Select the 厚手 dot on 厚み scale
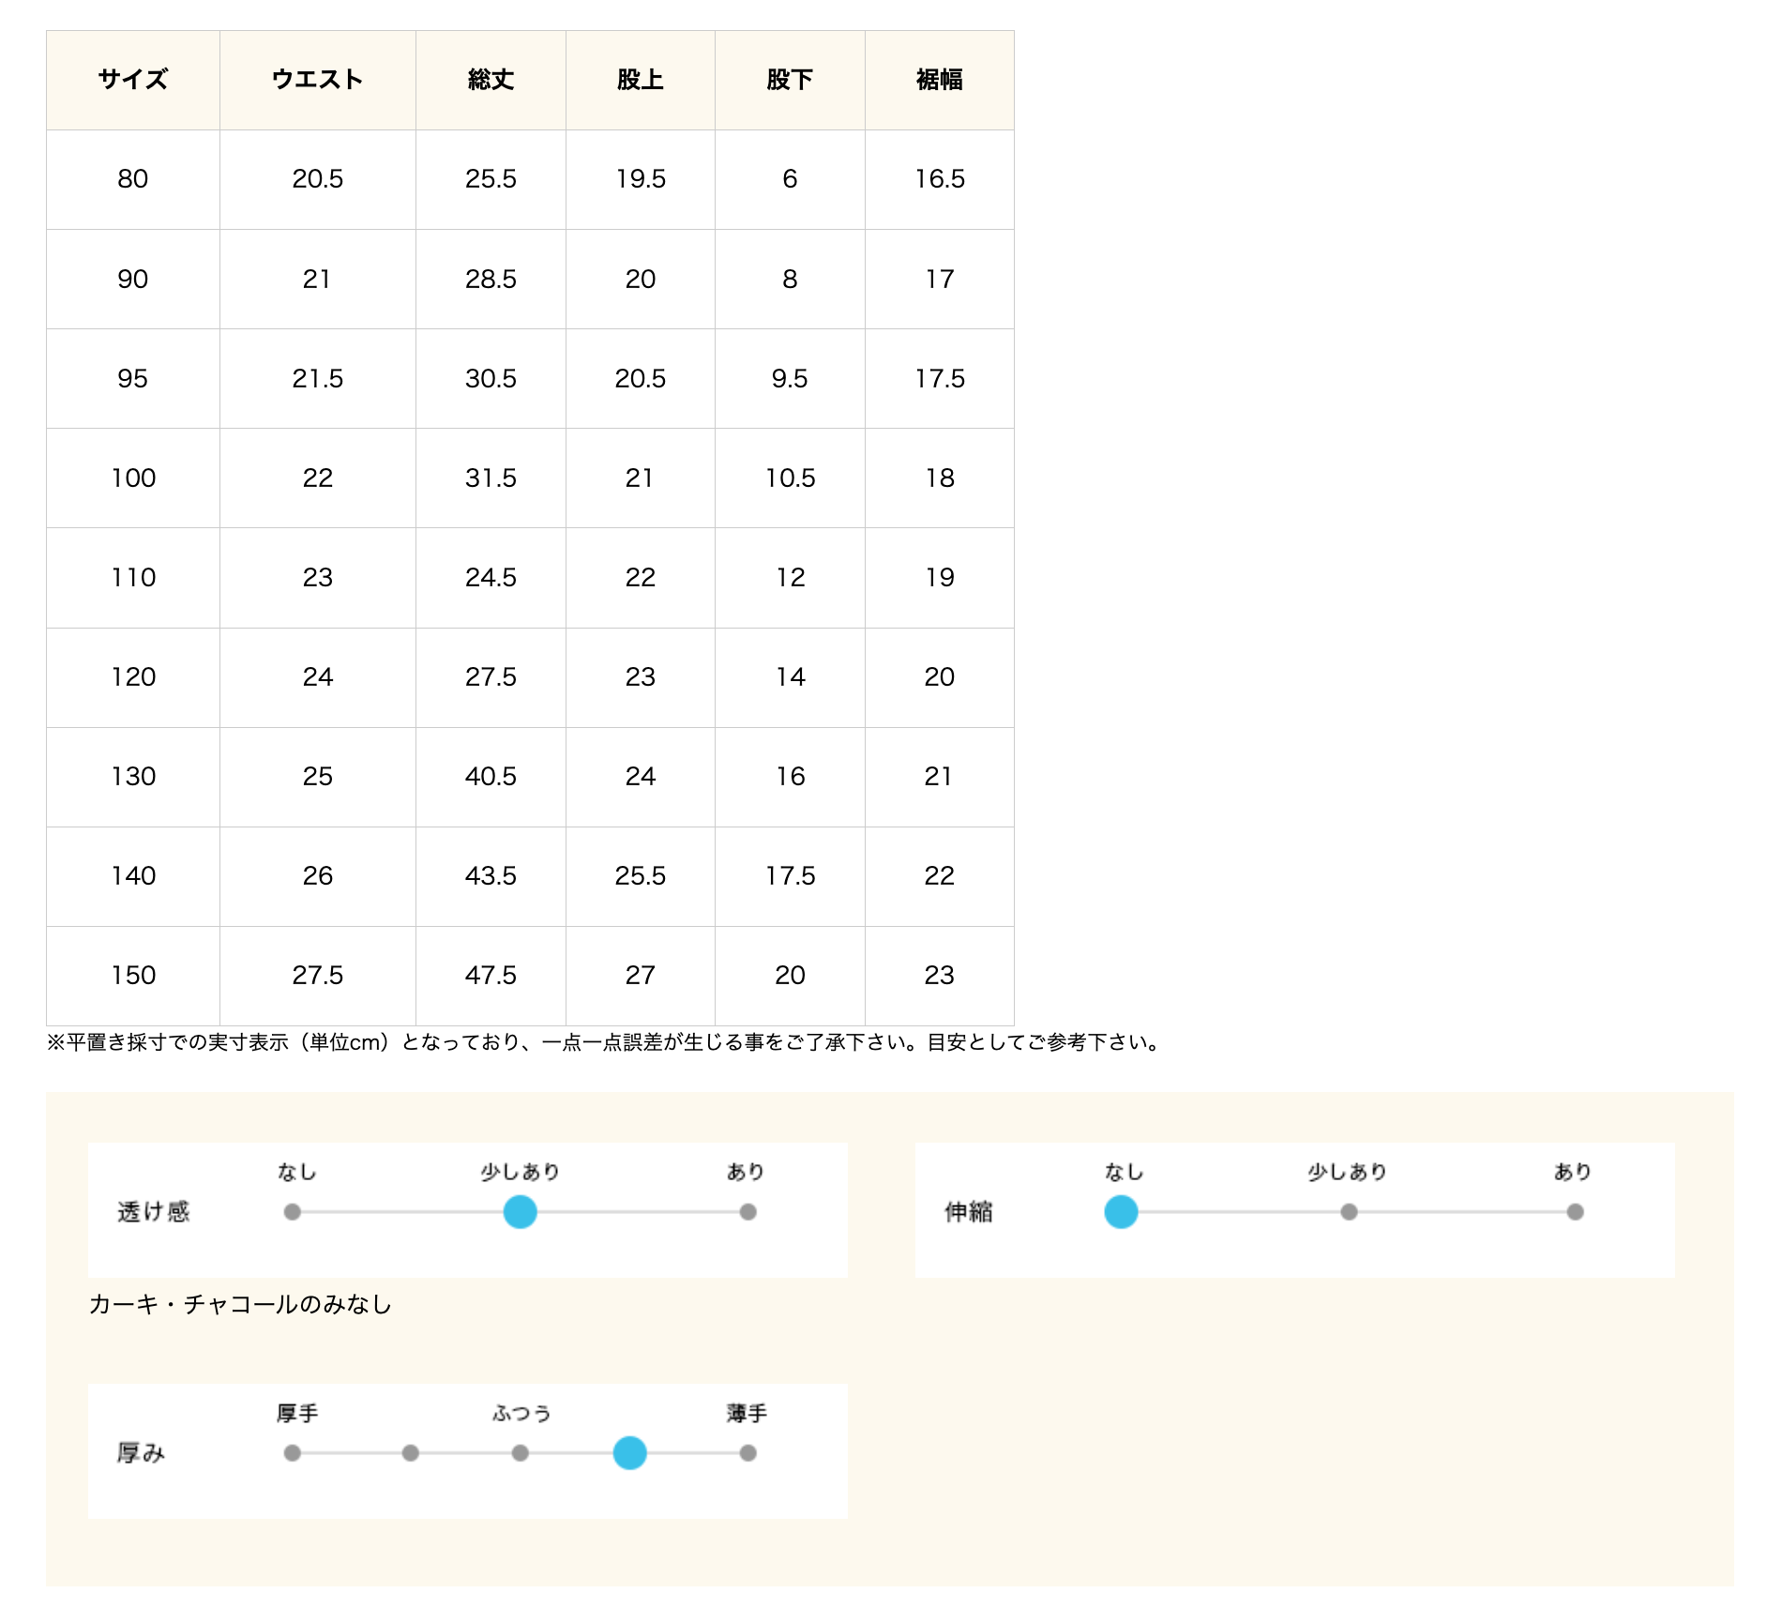The height and width of the screenshot is (1608, 1767). (293, 1453)
